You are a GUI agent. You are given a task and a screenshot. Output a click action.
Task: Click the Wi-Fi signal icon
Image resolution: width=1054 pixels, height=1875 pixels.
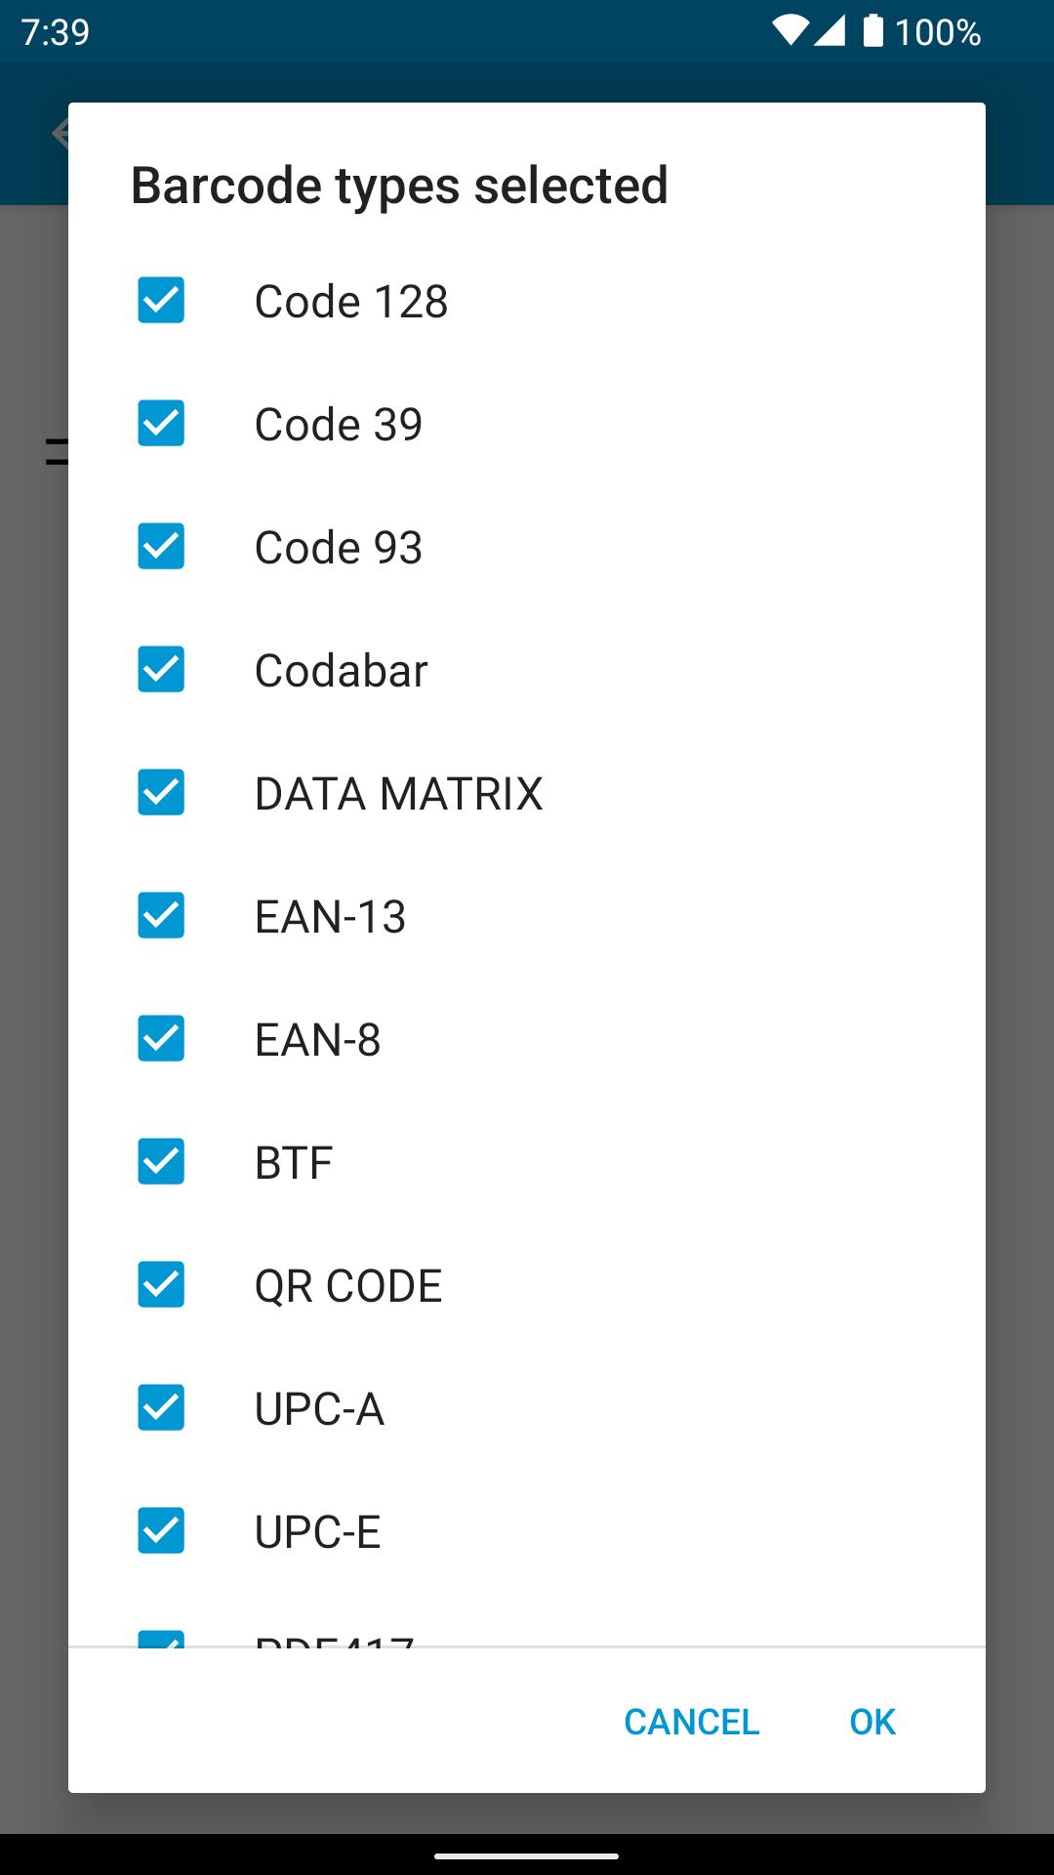pyautogui.click(x=790, y=31)
